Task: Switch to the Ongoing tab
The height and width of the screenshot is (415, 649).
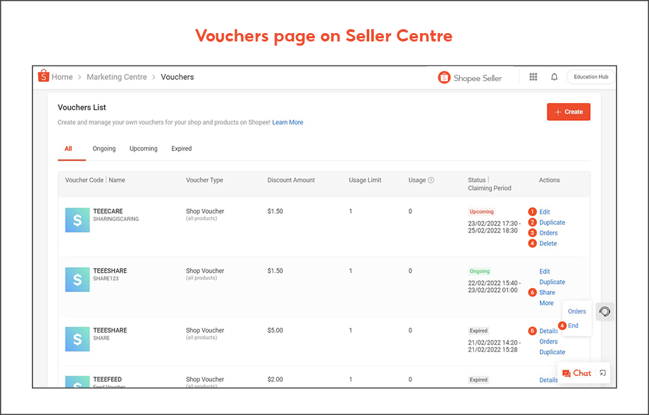Action: (104, 148)
